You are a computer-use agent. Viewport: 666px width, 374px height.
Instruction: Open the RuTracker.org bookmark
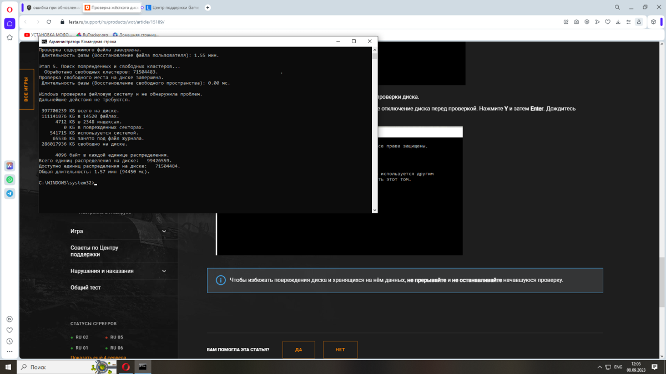pos(93,35)
